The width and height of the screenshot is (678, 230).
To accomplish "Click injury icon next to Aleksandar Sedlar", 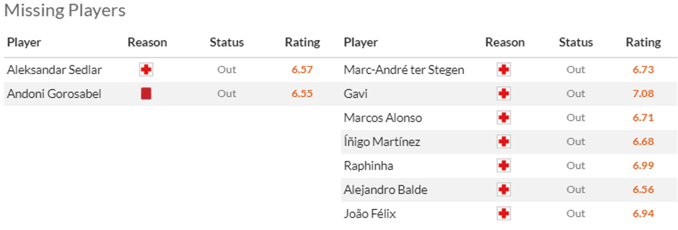I will pos(146,70).
